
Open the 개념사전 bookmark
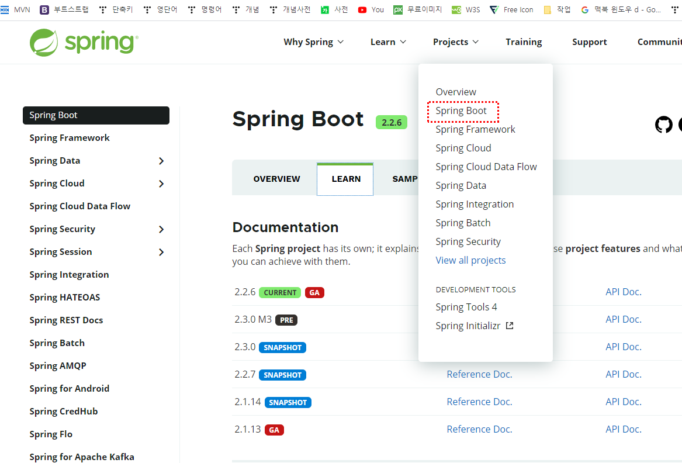click(x=290, y=9)
